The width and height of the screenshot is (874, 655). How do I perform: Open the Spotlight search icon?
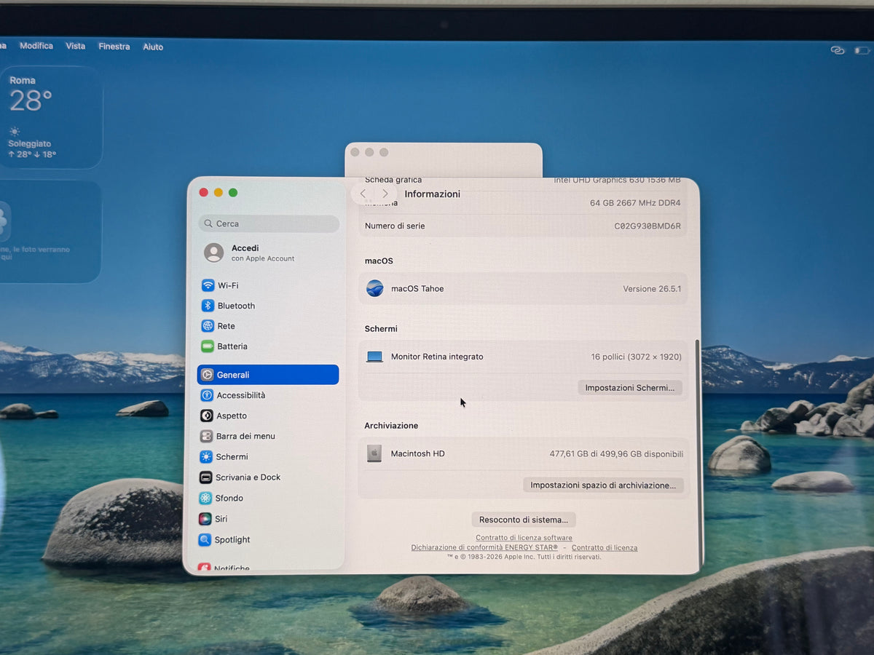point(205,540)
